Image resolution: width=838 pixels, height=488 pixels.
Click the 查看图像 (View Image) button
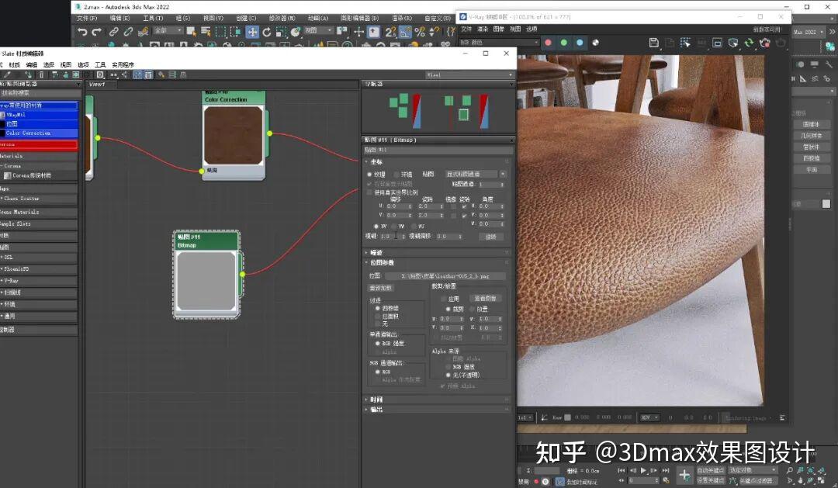coord(485,298)
